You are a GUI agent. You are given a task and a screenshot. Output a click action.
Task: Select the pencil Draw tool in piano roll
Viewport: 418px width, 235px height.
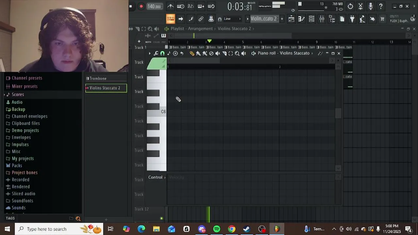[192, 53]
